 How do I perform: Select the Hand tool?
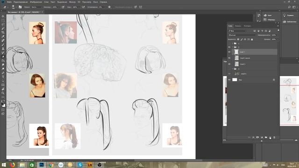tap(3, 89)
